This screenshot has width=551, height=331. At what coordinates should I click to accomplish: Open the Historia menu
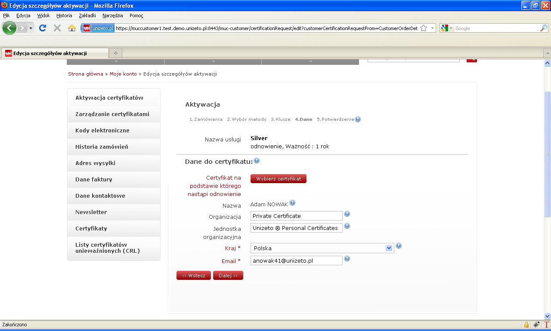(x=64, y=15)
